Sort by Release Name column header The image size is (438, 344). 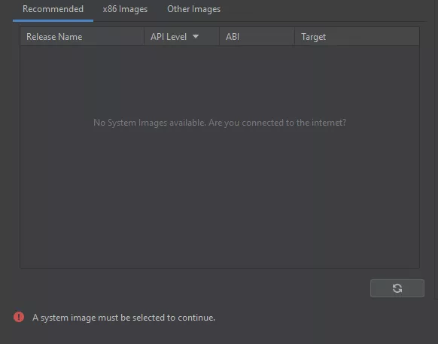click(x=82, y=36)
